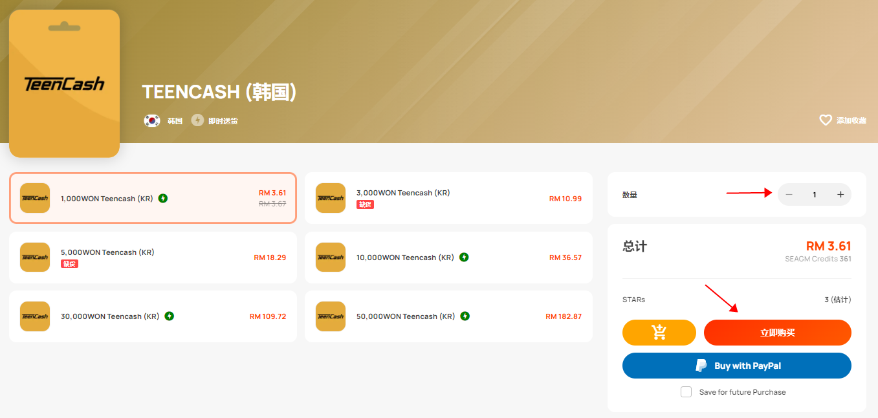Click the RM 182.87 price text
Viewport: 878px width, 418px height.
pos(564,316)
